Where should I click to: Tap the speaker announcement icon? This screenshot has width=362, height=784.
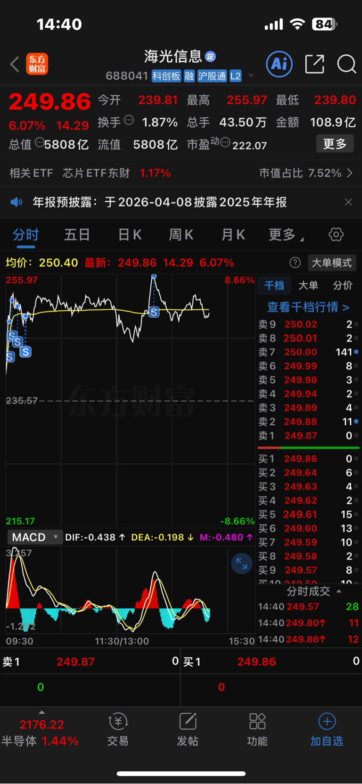tap(16, 202)
